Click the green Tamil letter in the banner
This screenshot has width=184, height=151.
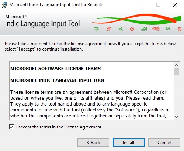pyautogui.click(x=144, y=29)
